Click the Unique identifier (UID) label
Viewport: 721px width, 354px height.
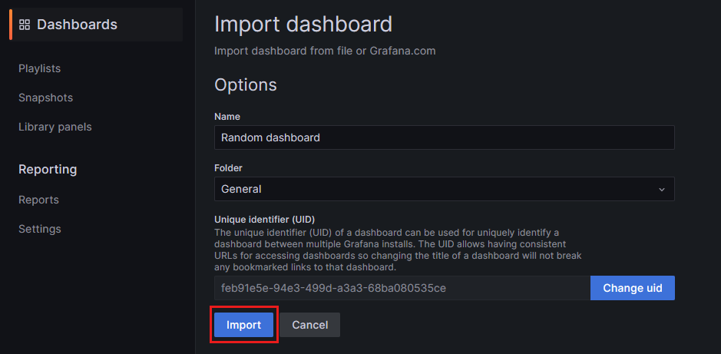264,219
